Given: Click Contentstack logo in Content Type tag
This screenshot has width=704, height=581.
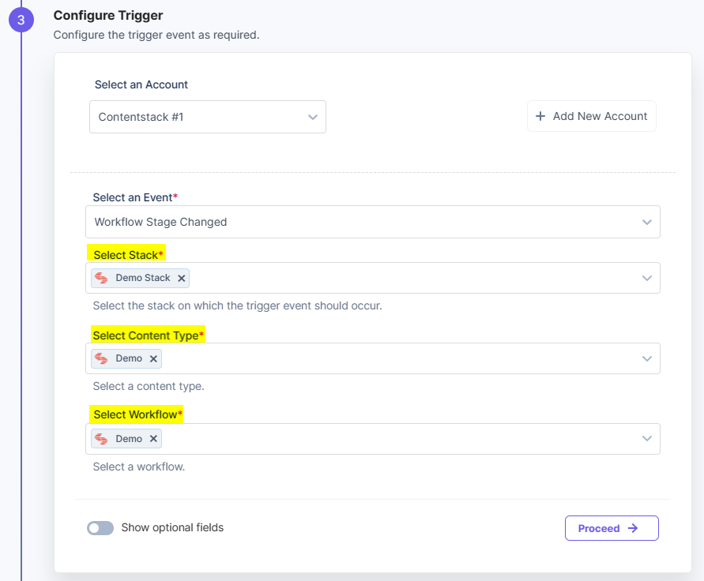Looking at the screenshot, I should (101, 358).
